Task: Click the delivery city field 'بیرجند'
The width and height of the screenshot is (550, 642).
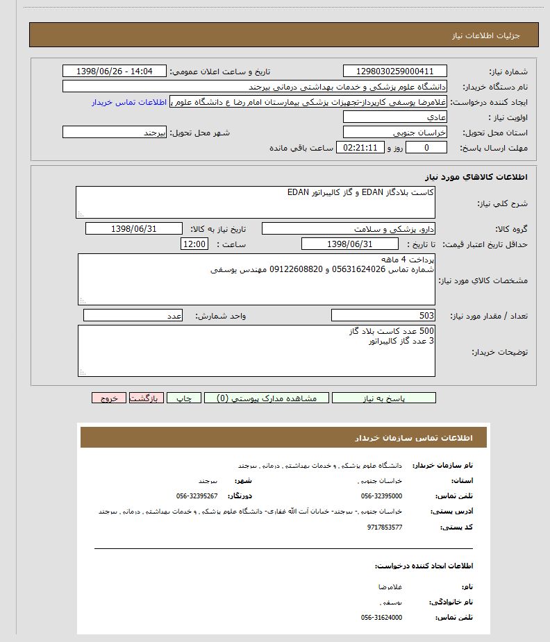Action: 115,132
